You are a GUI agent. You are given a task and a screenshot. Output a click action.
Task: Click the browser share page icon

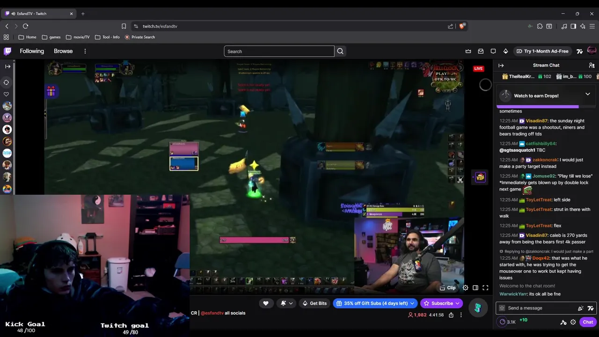450,26
